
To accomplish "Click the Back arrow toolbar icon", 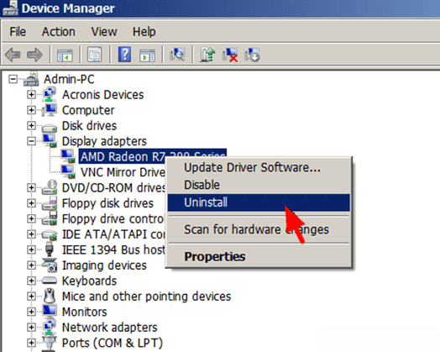I will pyautogui.click(x=13, y=55).
